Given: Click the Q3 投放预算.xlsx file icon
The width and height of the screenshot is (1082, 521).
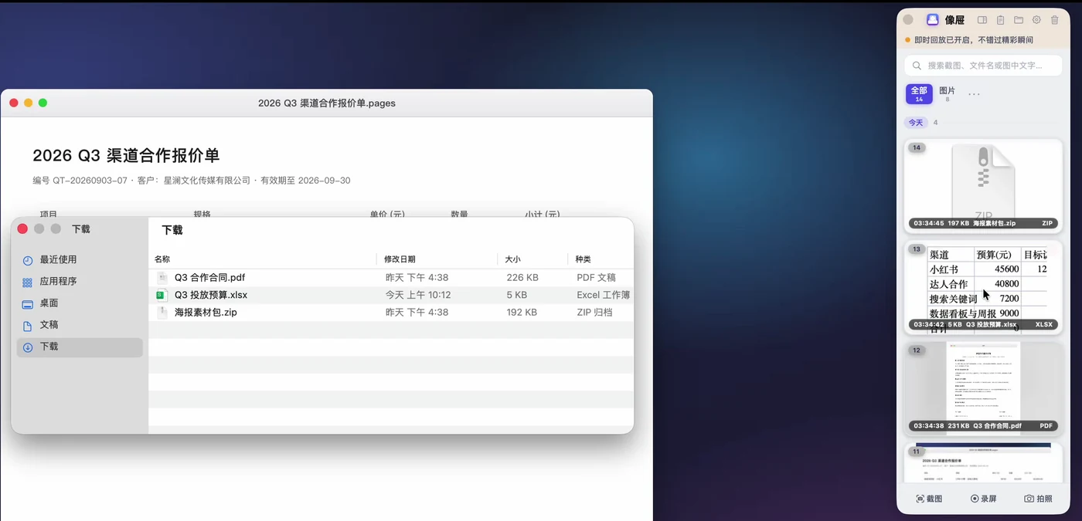Looking at the screenshot, I should (162, 295).
